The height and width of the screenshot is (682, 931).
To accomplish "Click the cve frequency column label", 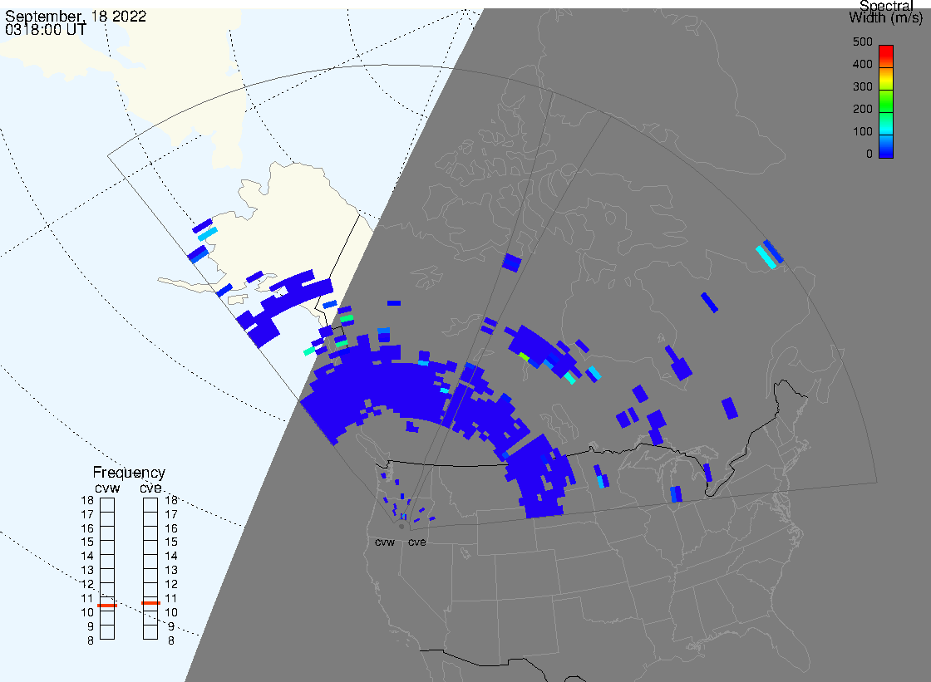I will pos(150,488).
